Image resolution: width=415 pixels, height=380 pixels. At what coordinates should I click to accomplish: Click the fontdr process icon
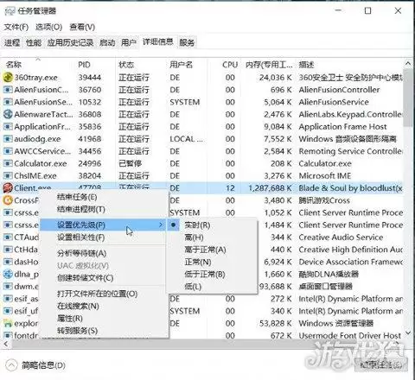coord(8,335)
